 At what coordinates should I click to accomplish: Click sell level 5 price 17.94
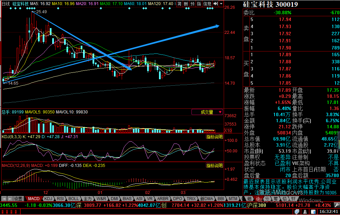pyautogui.click(x=285, y=19)
